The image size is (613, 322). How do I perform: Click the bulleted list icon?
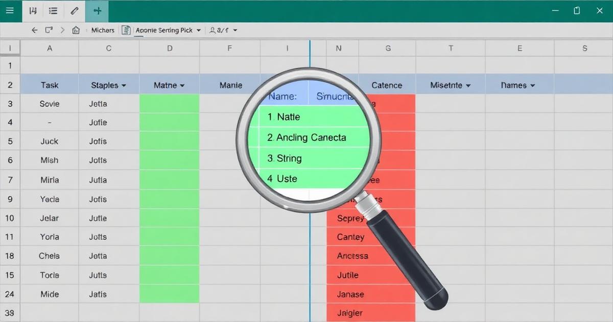point(53,11)
